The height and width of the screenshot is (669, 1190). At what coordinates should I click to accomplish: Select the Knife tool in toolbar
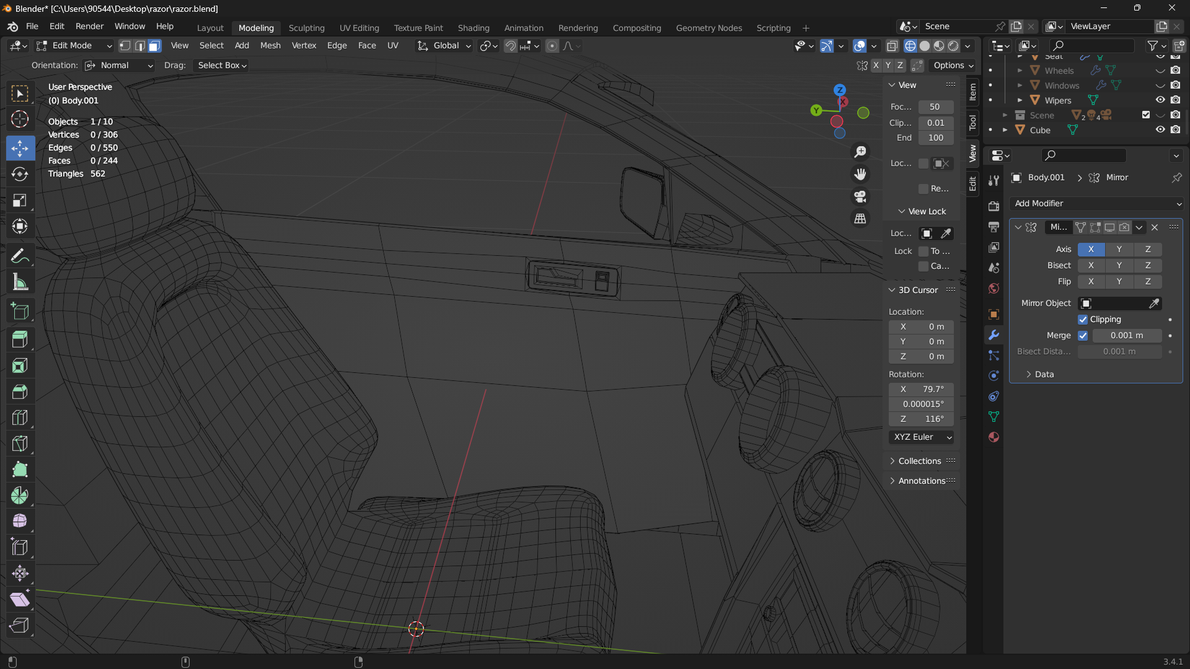(x=20, y=444)
